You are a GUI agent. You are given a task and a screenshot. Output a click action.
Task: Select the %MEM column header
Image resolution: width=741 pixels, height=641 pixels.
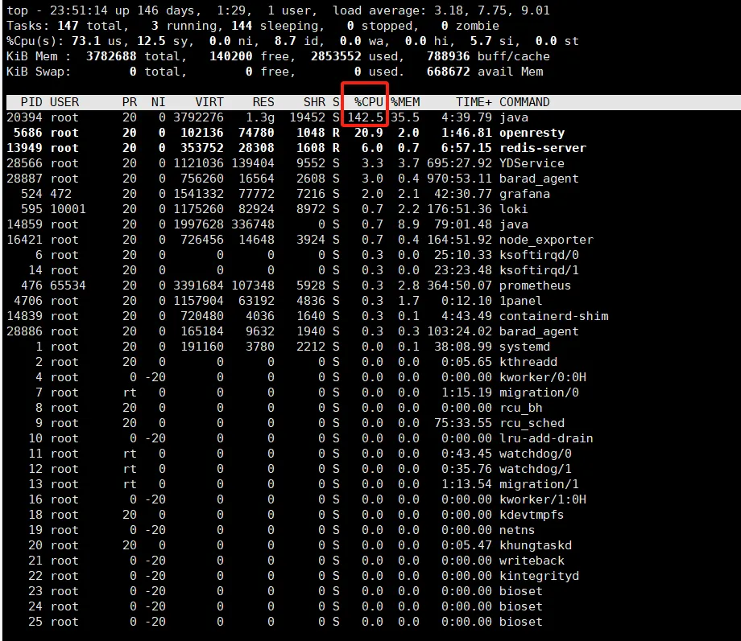pos(405,102)
